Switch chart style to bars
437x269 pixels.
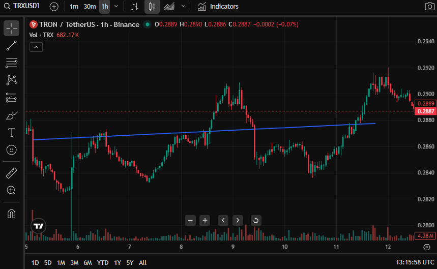[135, 7]
